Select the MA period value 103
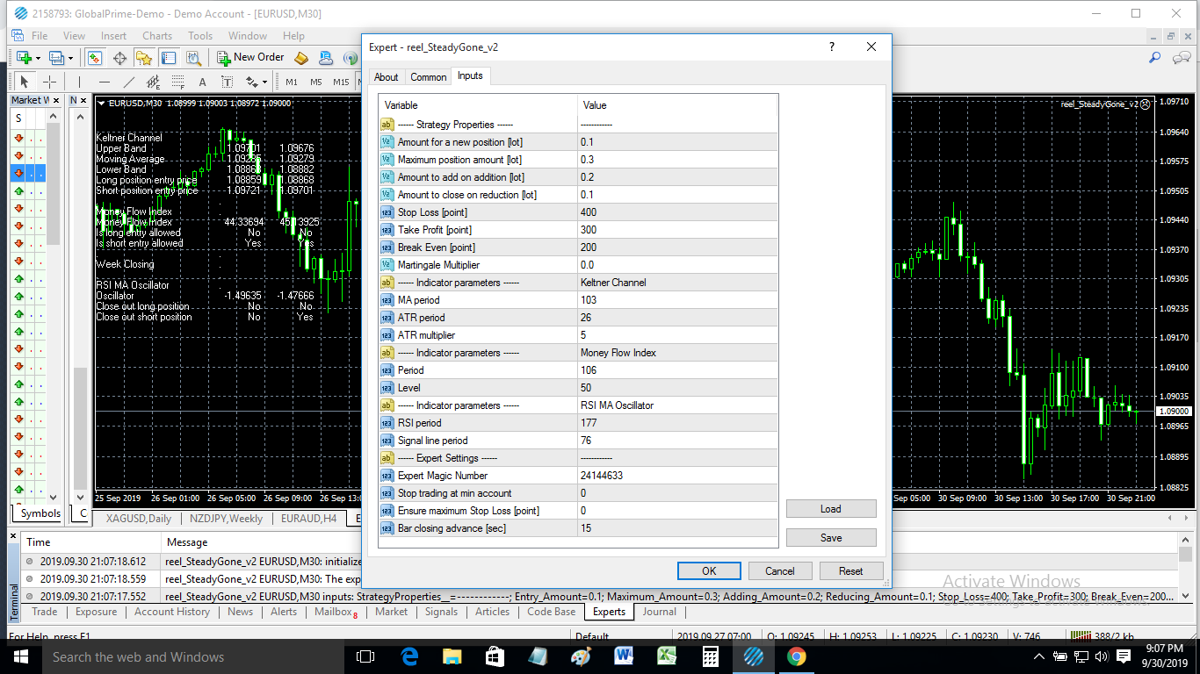The image size is (1200, 674). click(x=677, y=300)
